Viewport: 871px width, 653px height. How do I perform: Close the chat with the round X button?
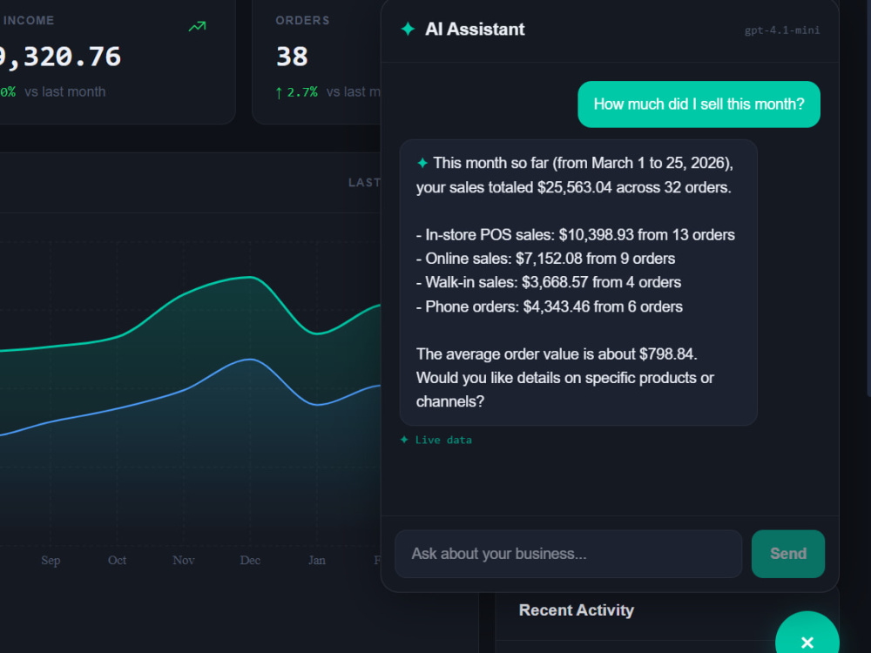pyautogui.click(x=807, y=633)
